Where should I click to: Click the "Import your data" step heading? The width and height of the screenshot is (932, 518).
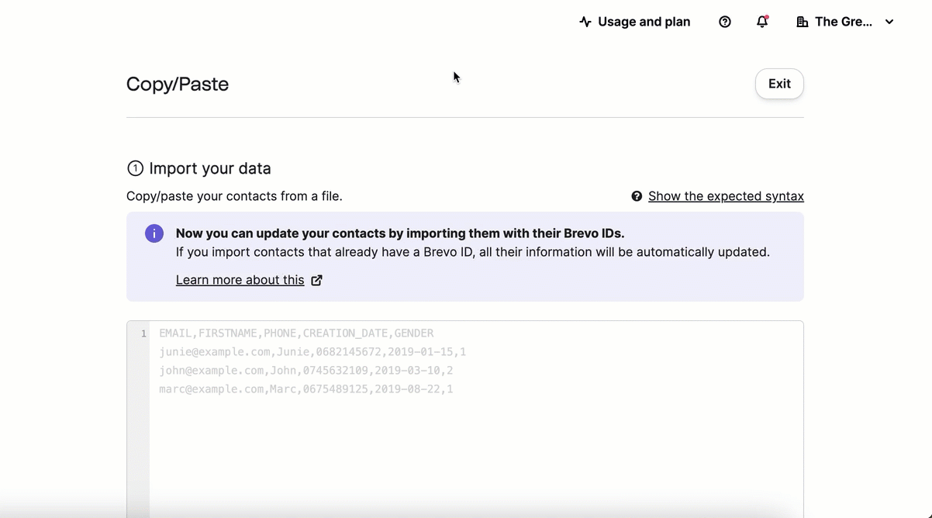tap(210, 168)
